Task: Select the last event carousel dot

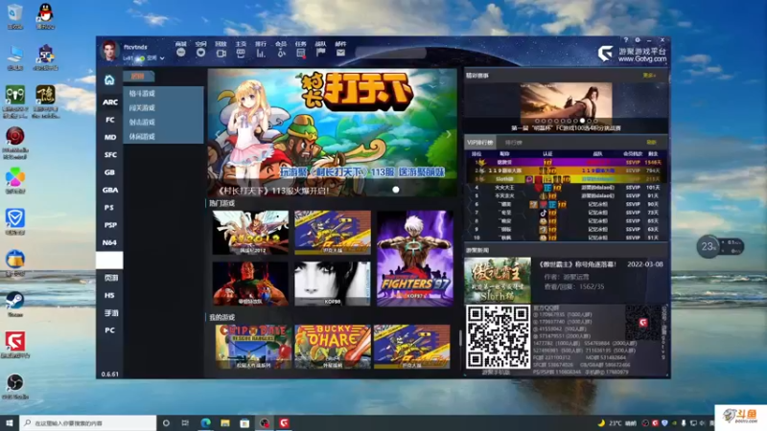Action: click(x=595, y=121)
